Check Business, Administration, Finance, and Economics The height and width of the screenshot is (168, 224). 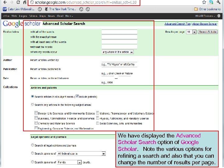click(36, 118)
